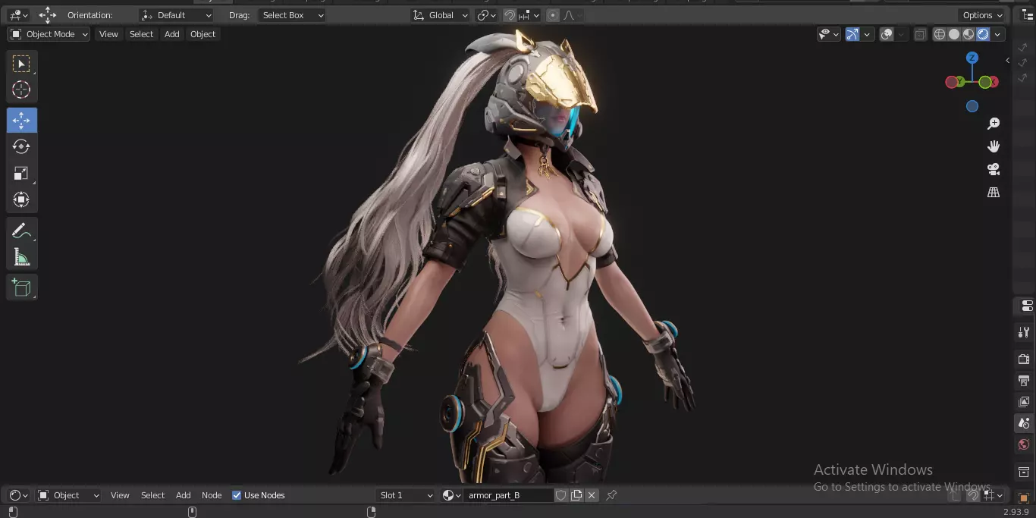Switch to material preview shading
Viewport: 1036px width, 518px height.
coord(969,34)
